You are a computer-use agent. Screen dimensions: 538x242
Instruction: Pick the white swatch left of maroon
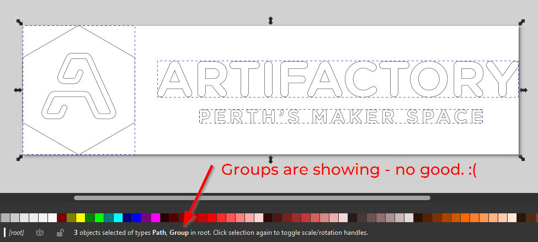click(x=52, y=218)
